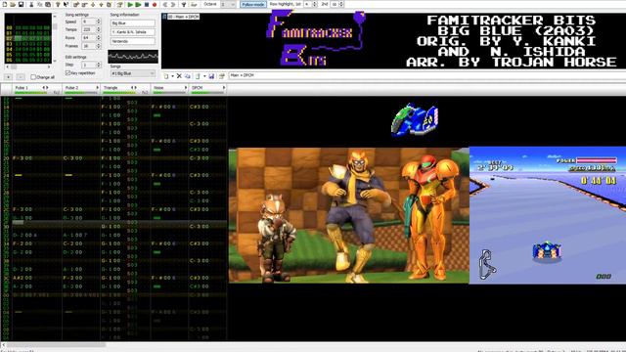626x352 pixels.
Task: Adjust Rows with its spinner arrows
Action: tap(99, 38)
